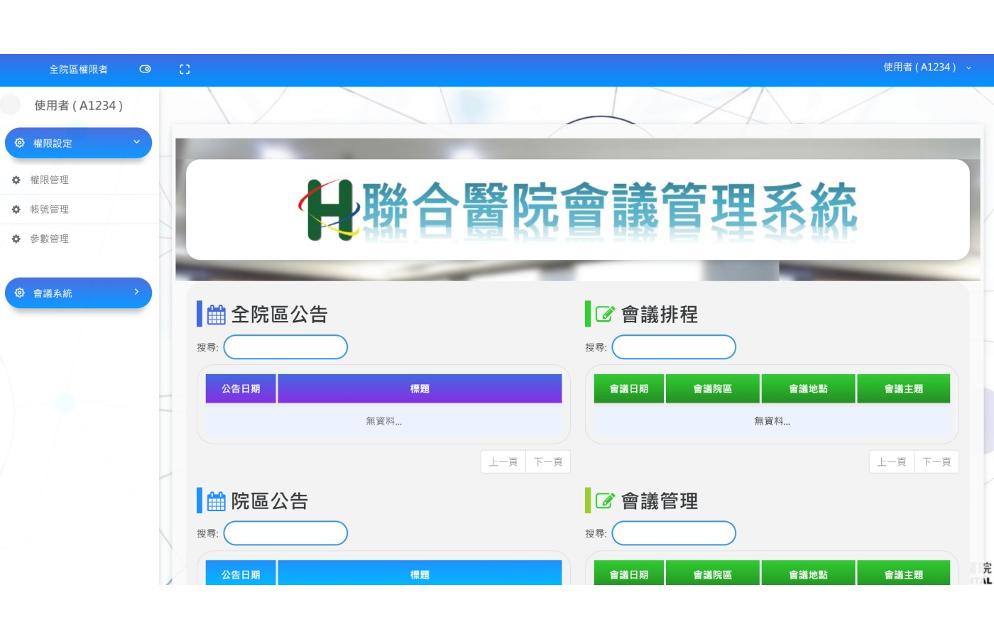Click the gear icon beside 權限管理
Viewport: 994px width, 639px height.
(x=16, y=180)
